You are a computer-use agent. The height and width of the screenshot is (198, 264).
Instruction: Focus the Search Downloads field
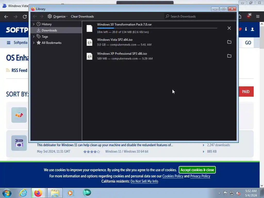point(200,16)
